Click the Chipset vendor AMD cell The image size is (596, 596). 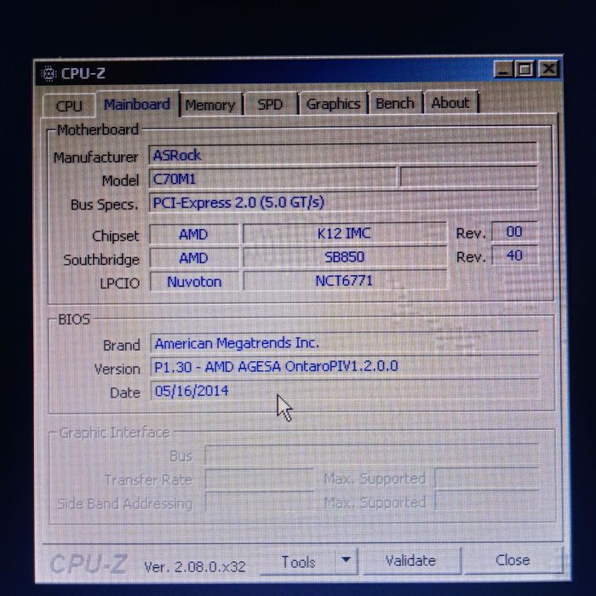(x=194, y=234)
